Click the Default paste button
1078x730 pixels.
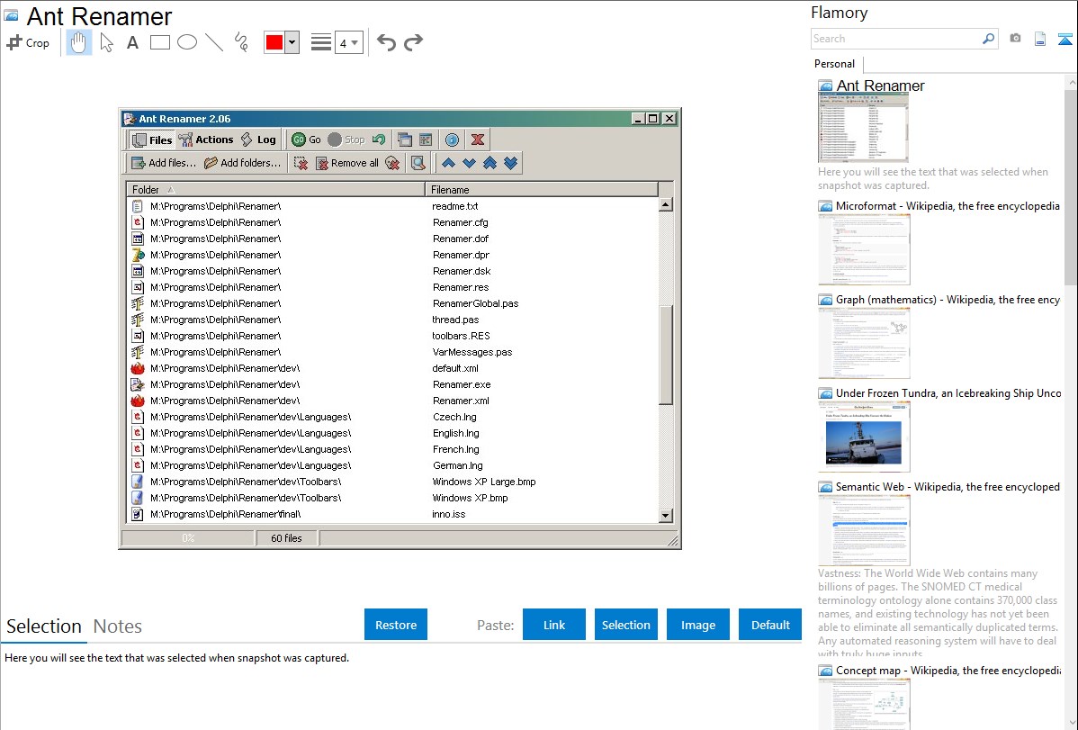click(770, 625)
